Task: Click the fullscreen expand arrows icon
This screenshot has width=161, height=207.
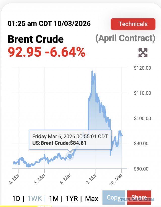Action: (x=143, y=53)
